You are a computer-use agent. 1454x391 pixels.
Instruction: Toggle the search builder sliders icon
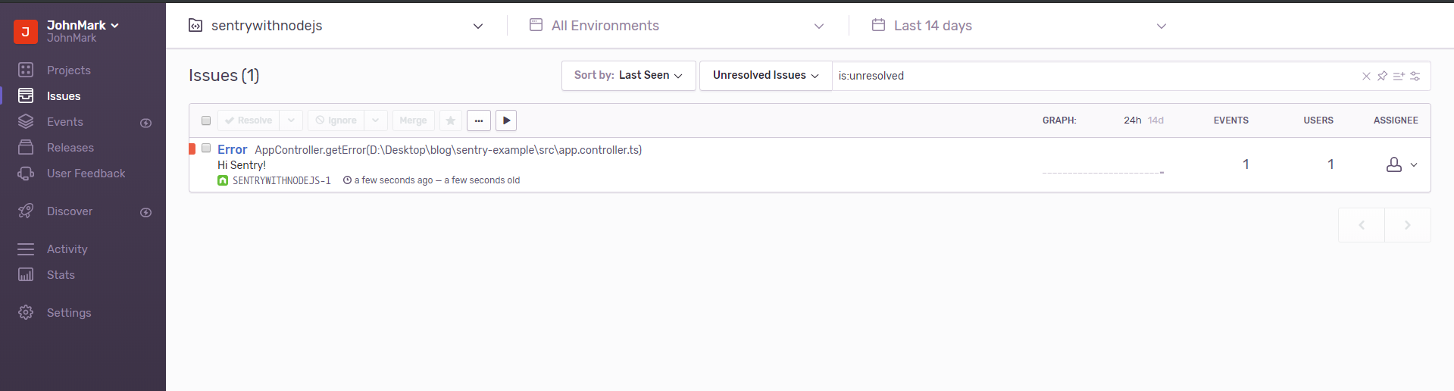click(x=1415, y=76)
